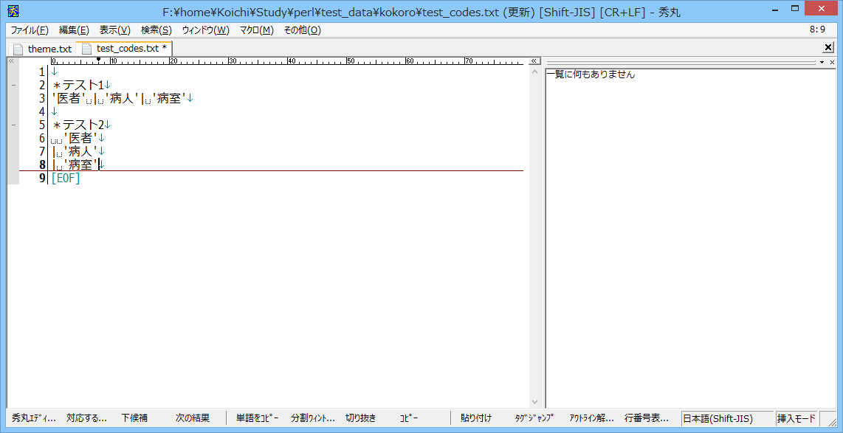Open the その他(O) menu
The width and height of the screenshot is (843, 433).
pyautogui.click(x=302, y=31)
